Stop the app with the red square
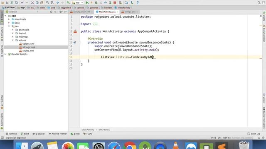266x149 pixels. (115, 3)
